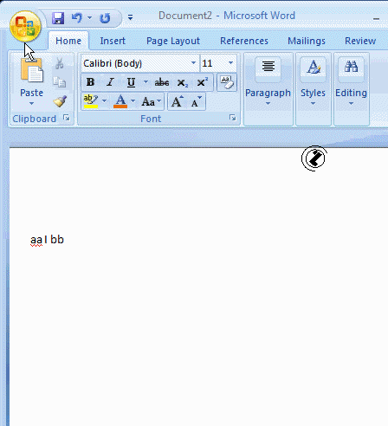
Task: Click on the word aa in document
Action: [x=36, y=241]
